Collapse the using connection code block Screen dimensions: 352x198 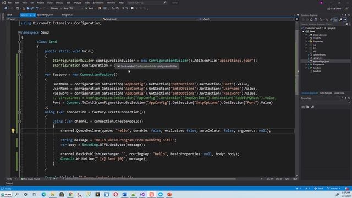coord(20,112)
